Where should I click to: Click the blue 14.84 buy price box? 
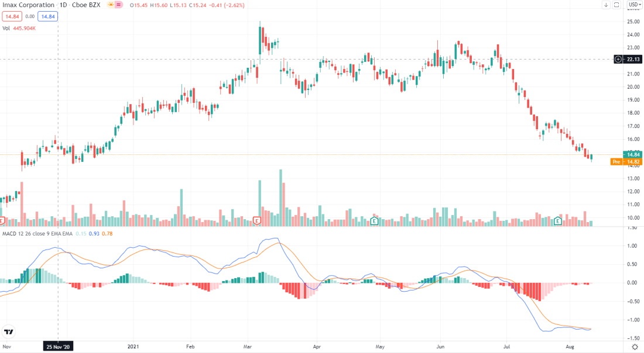pos(47,16)
